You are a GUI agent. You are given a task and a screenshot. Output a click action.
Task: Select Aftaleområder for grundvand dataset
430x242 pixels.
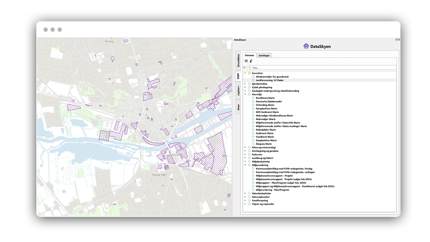click(x=272, y=77)
